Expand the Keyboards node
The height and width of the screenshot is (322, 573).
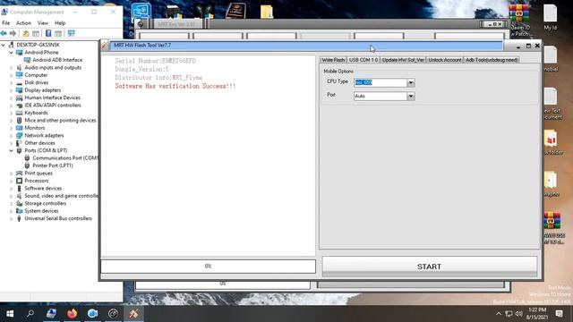click(x=11, y=113)
